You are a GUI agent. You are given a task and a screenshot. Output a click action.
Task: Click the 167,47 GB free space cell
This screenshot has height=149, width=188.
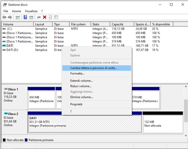point(142,50)
